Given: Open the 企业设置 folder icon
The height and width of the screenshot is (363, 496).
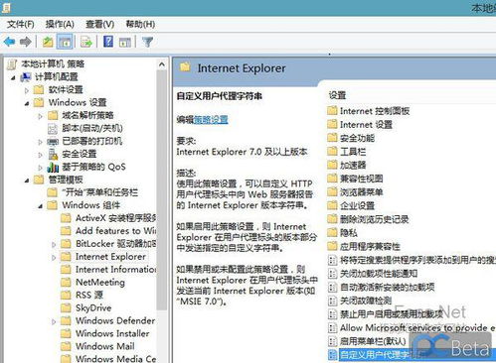Looking at the screenshot, I should coord(332,205).
